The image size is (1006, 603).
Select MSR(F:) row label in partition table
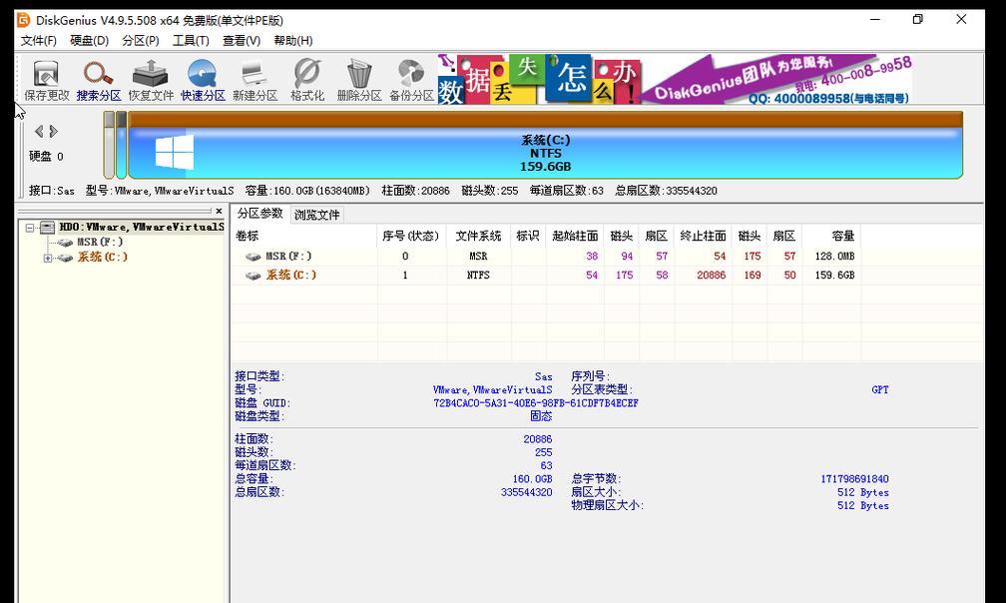(x=288, y=256)
